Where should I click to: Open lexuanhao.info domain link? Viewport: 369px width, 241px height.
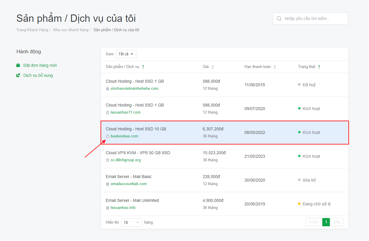tap(123, 208)
